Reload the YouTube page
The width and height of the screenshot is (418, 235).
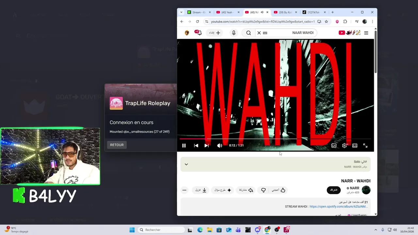pos(197,22)
